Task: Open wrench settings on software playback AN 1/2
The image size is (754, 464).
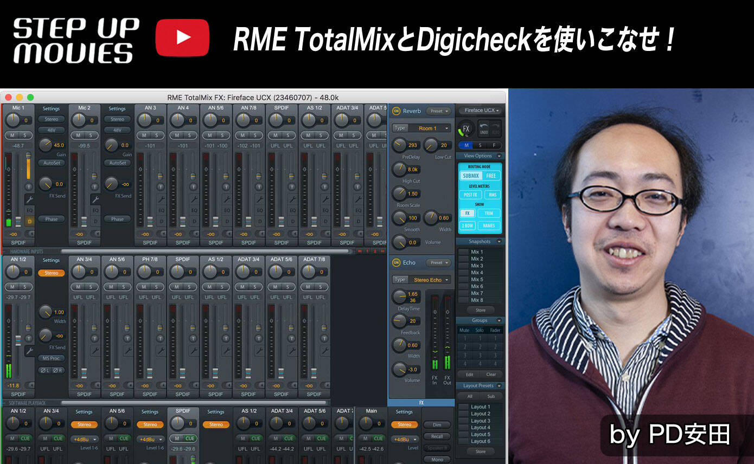Action: point(29,351)
